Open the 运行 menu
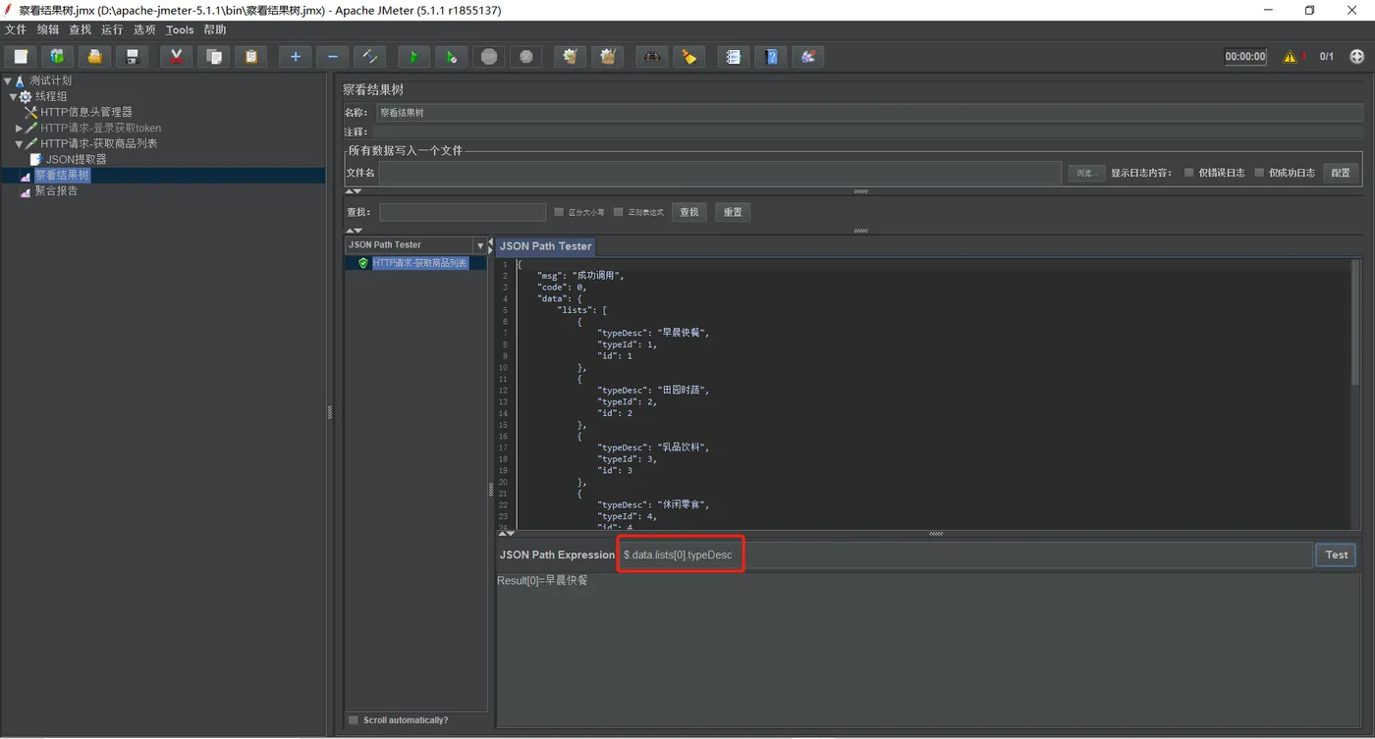Screen dimensions: 1375x739 click(112, 29)
